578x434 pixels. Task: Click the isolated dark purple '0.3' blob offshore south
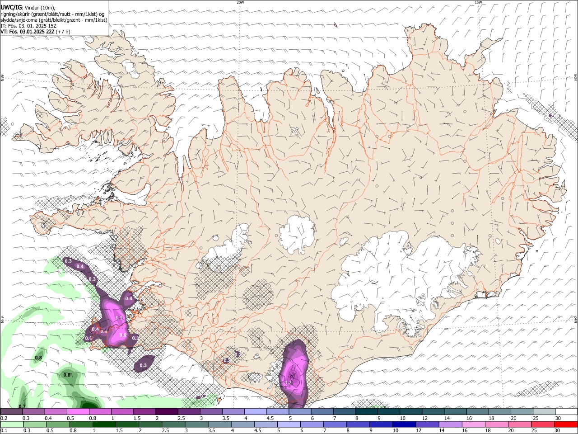pos(144,364)
